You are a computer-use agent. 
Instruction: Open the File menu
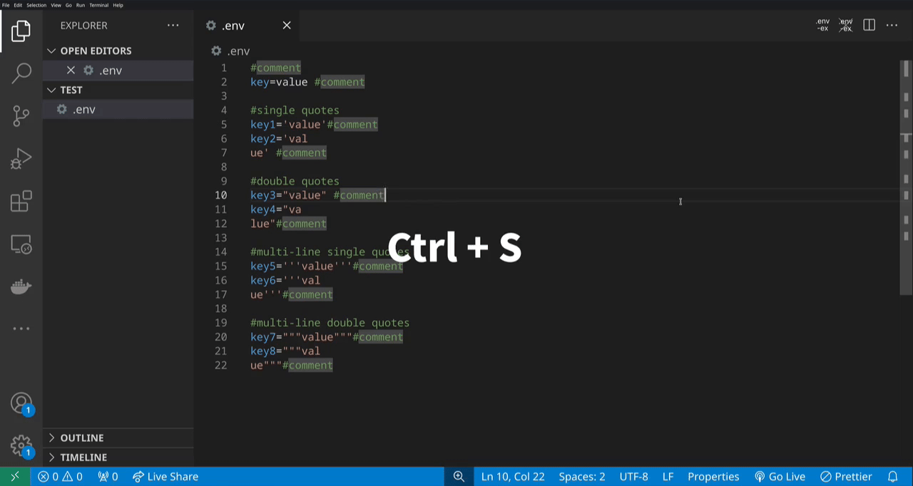[x=6, y=5]
